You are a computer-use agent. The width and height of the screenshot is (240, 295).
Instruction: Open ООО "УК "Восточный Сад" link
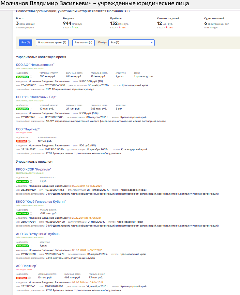(36, 97)
